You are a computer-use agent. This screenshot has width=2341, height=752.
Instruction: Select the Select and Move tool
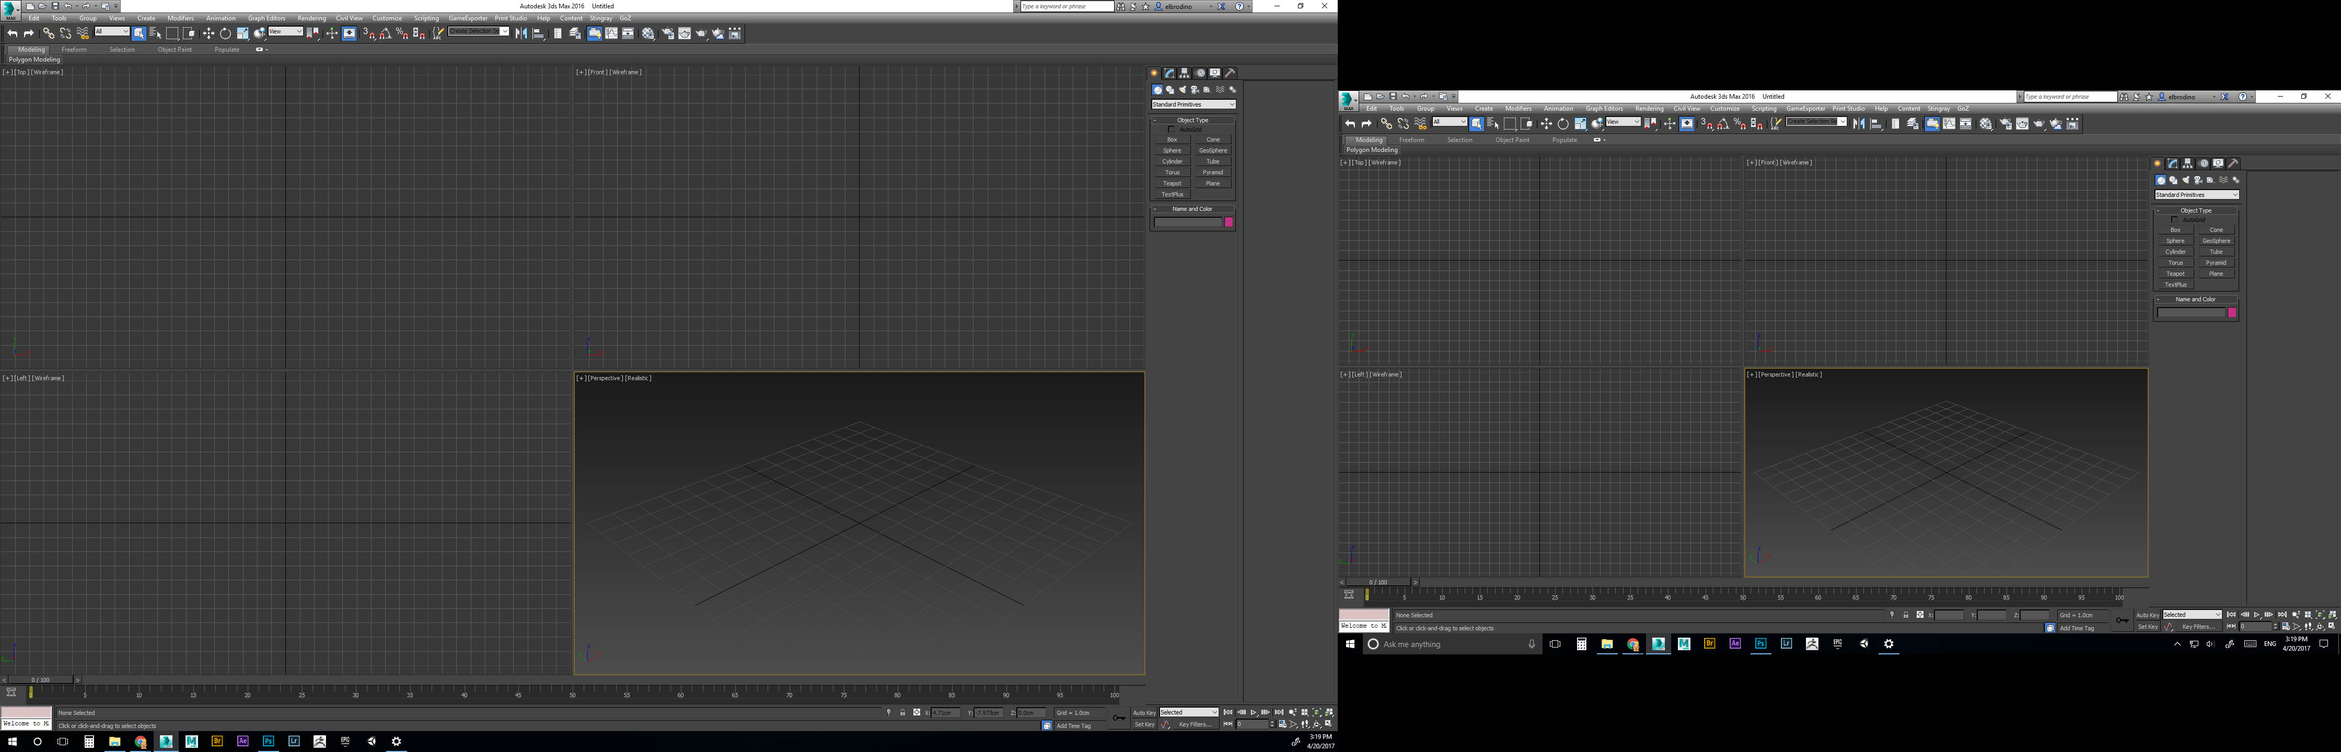pos(208,33)
